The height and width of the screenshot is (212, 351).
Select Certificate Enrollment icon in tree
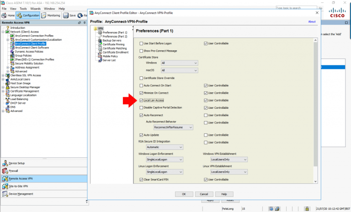point(100,52)
